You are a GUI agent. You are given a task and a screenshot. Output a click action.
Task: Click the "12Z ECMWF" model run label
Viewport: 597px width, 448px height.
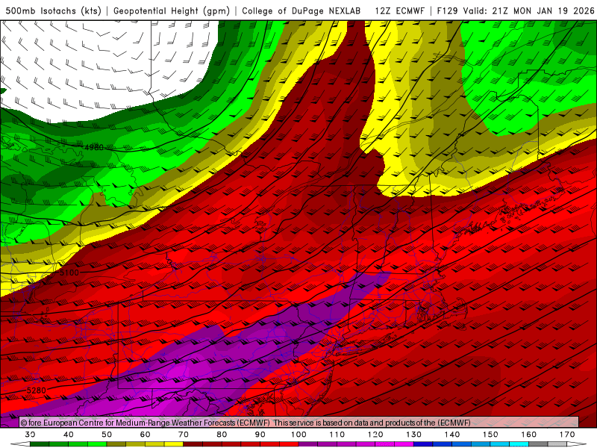click(399, 10)
